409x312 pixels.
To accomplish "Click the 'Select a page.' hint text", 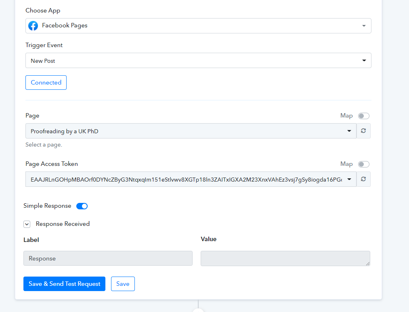I will [x=44, y=145].
